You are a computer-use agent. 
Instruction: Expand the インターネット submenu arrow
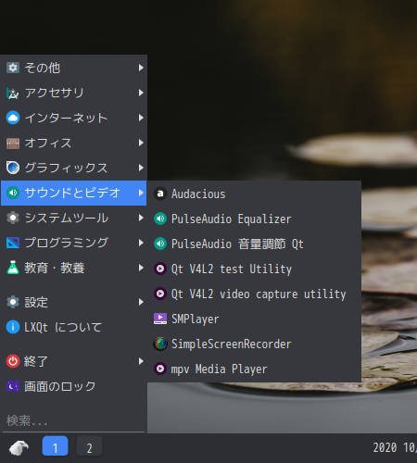click(141, 118)
